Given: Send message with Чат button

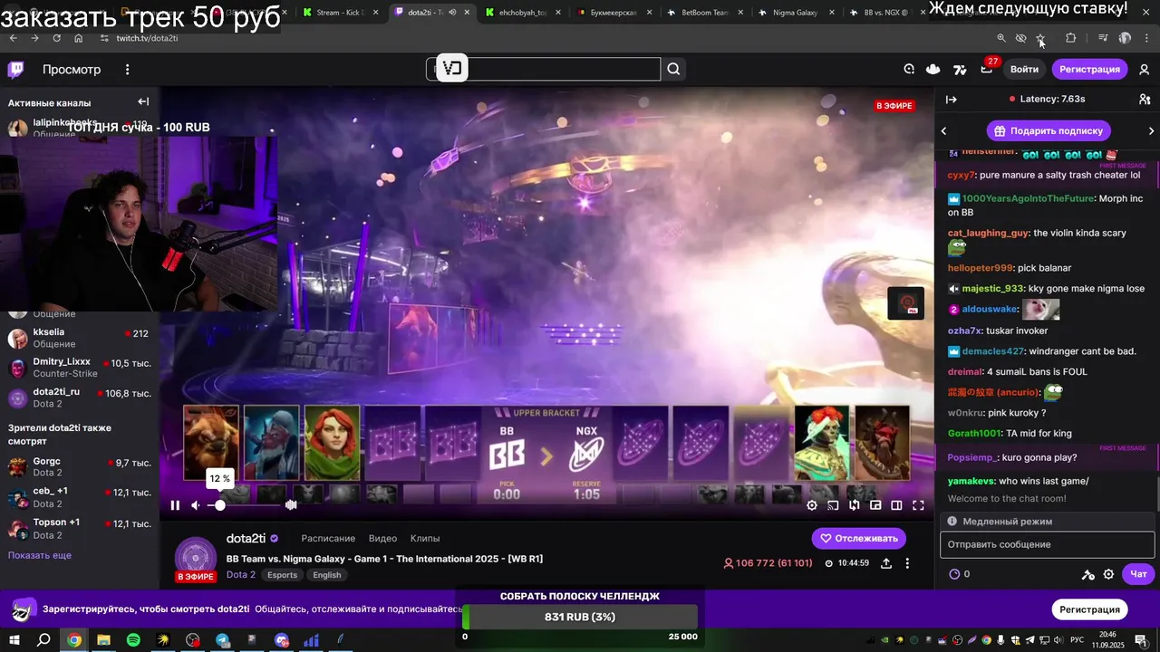Looking at the screenshot, I should coord(1138,574).
